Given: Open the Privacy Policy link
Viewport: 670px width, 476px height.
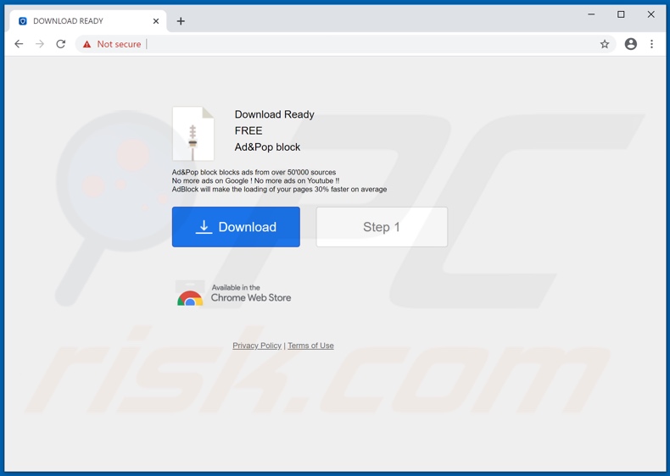Looking at the screenshot, I should [x=257, y=346].
